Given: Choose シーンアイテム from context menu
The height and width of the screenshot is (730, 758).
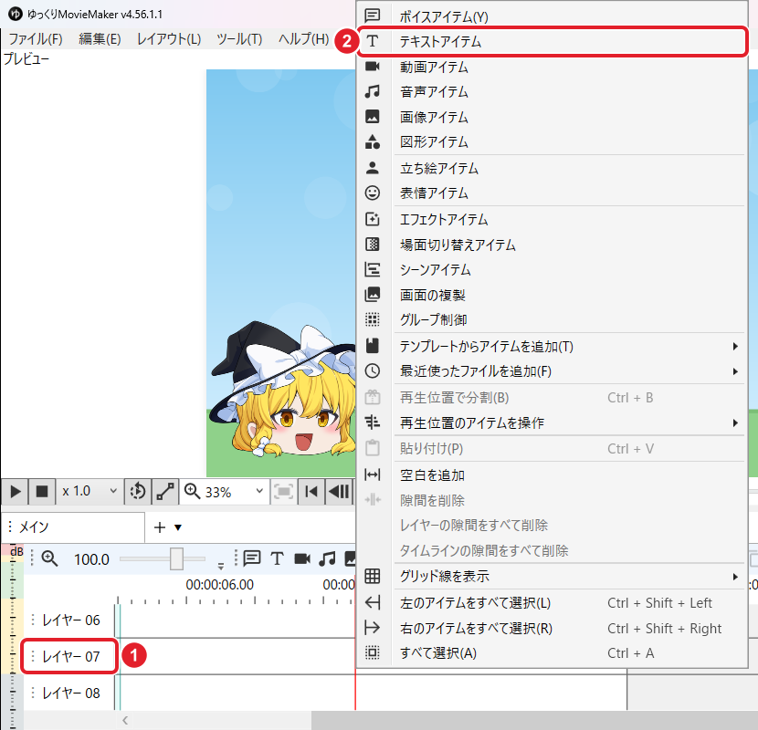Looking at the screenshot, I should point(552,269).
